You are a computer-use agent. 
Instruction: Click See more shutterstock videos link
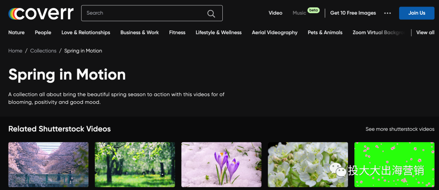coord(400,129)
